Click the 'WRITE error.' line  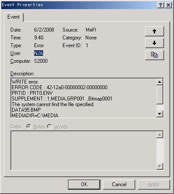[25, 82]
